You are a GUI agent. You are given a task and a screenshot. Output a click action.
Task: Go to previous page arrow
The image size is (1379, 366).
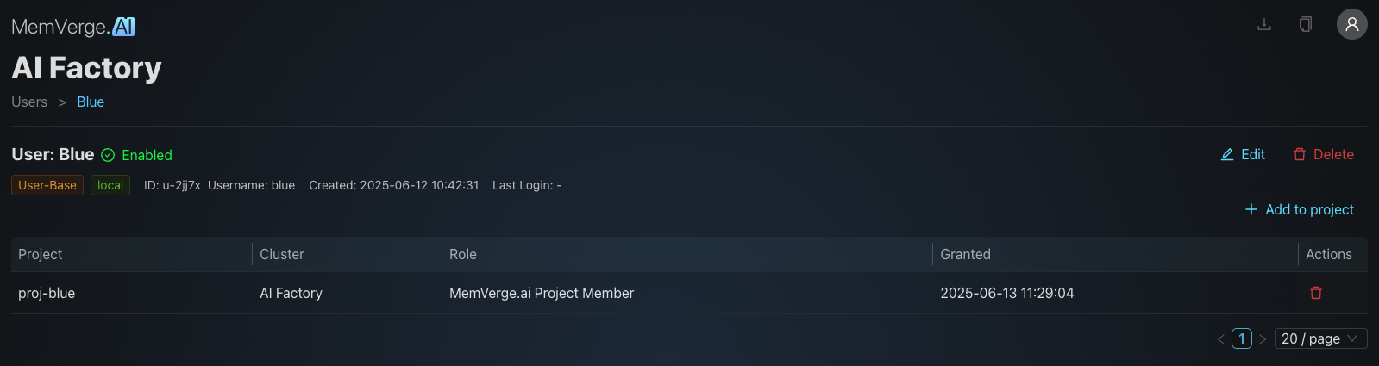pyautogui.click(x=1221, y=338)
